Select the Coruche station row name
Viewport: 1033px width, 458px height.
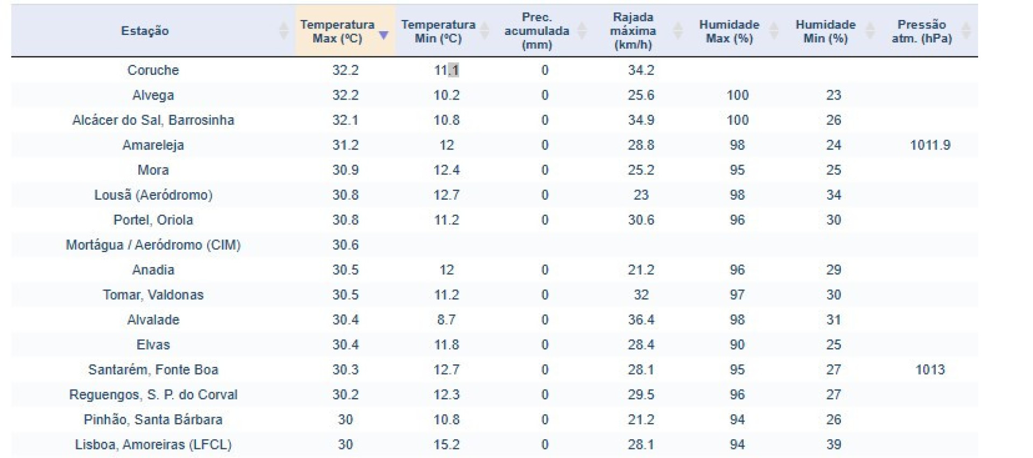click(x=153, y=70)
